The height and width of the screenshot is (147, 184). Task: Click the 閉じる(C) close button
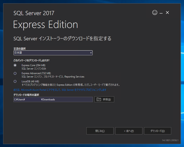100,131
